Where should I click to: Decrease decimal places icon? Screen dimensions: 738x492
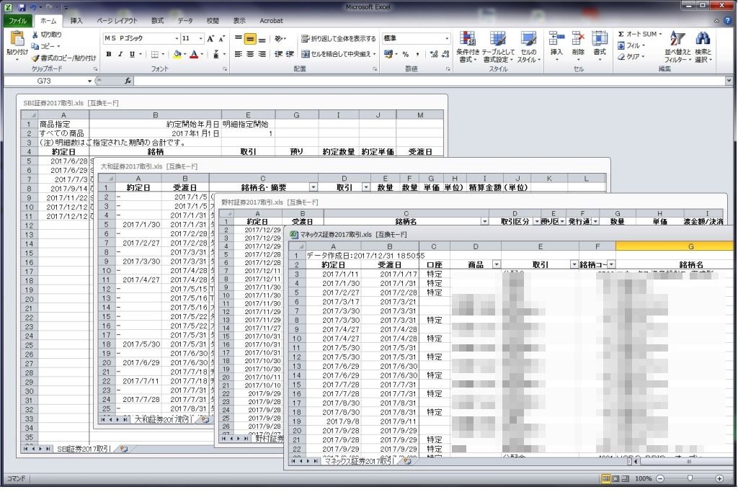(x=445, y=55)
